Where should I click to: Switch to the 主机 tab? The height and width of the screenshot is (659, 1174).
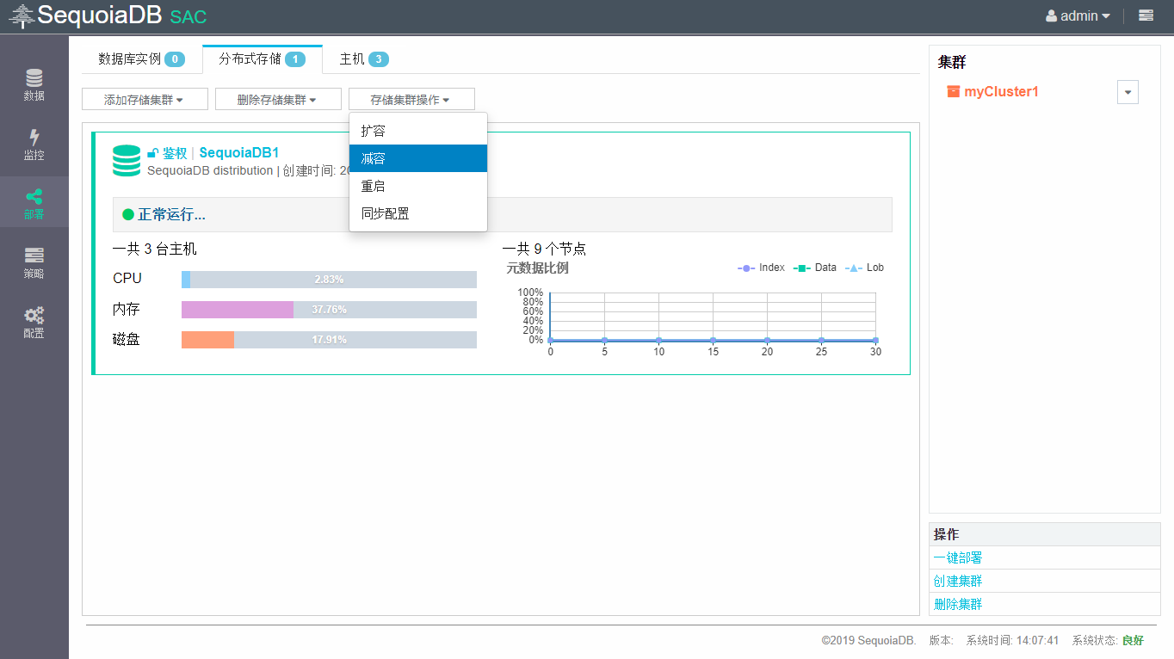pyautogui.click(x=364, y=59)
